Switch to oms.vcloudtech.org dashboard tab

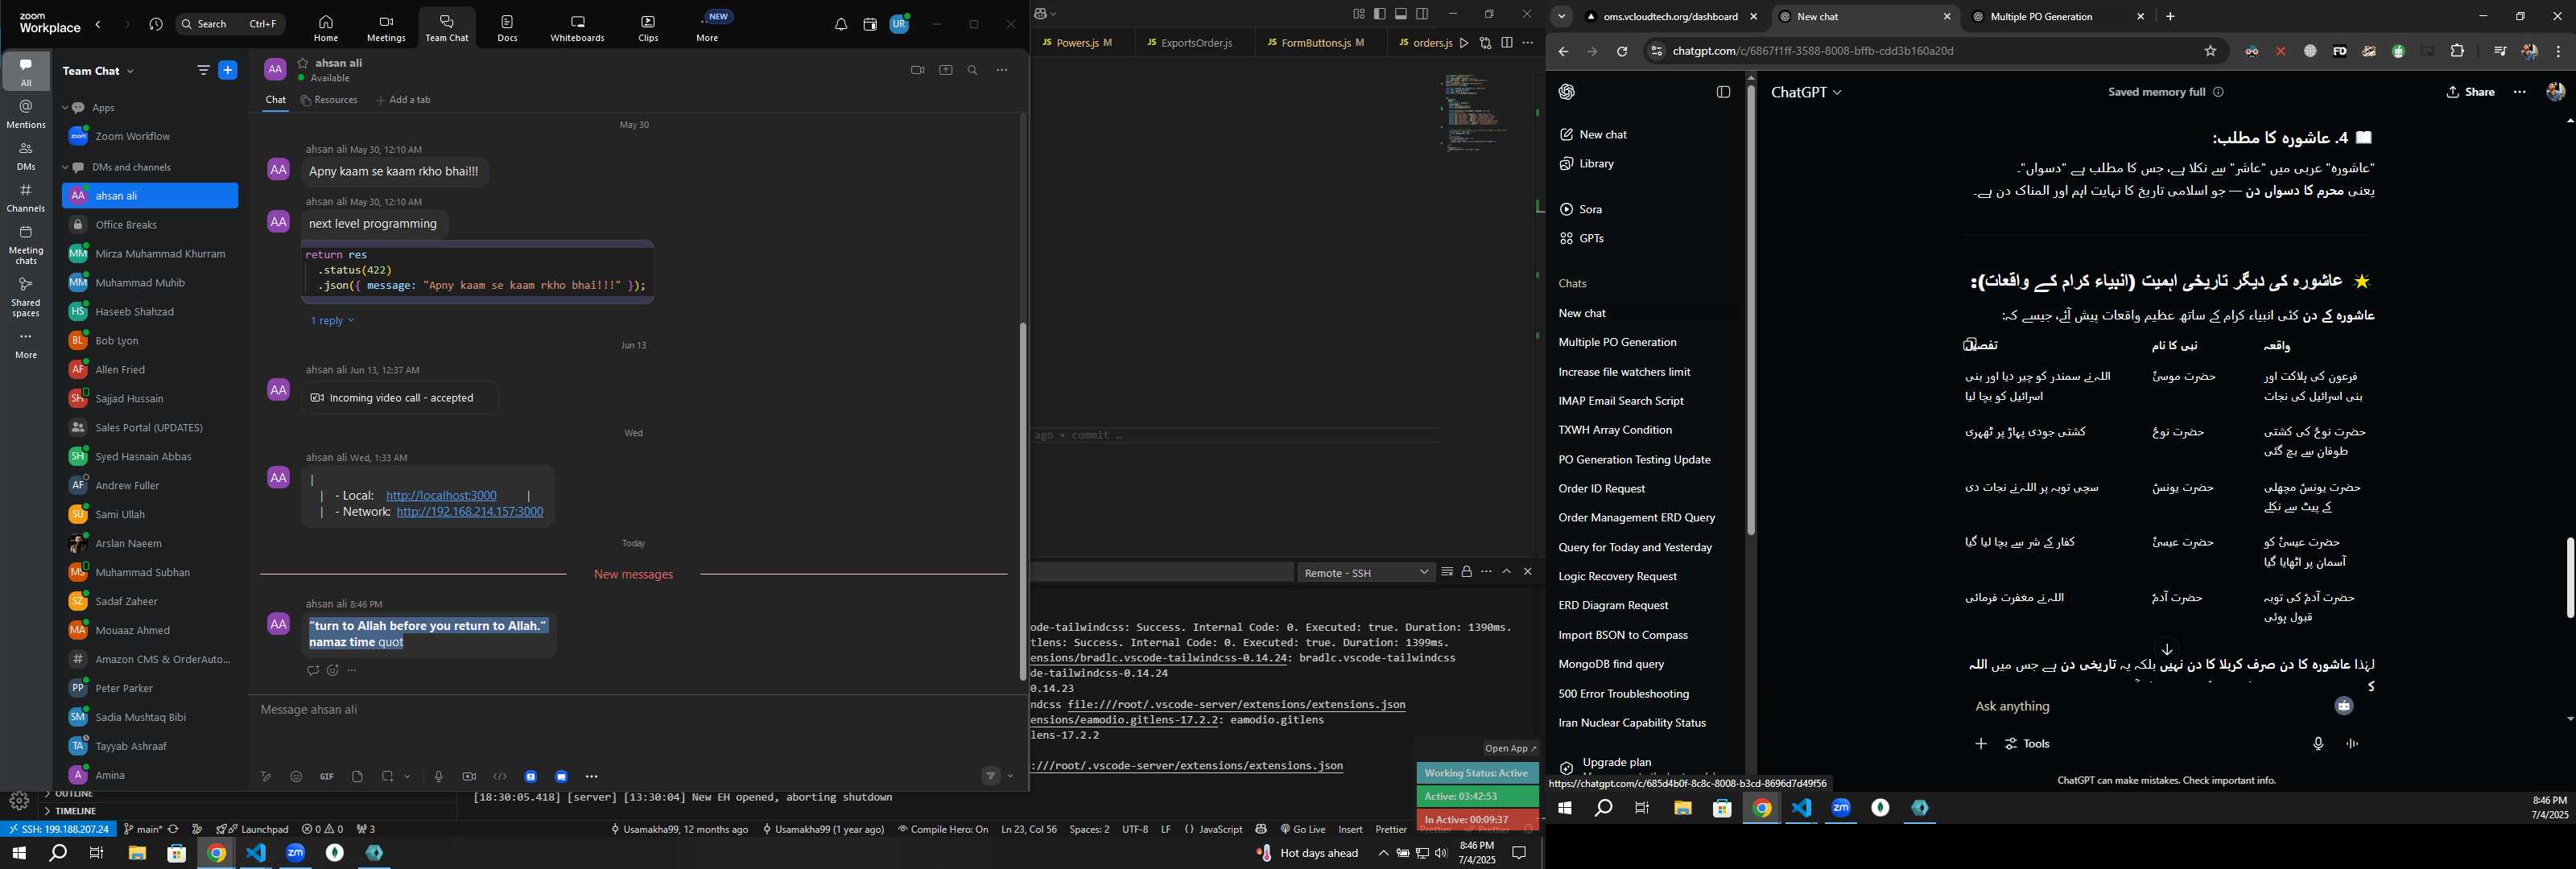click(x=1671, y=17)
